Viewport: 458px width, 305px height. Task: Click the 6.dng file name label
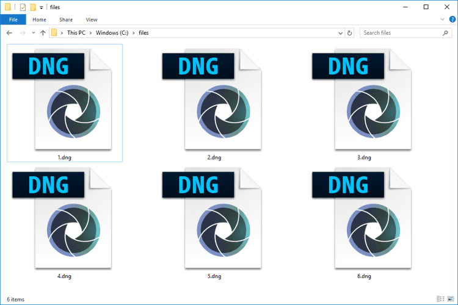point(364,276)
